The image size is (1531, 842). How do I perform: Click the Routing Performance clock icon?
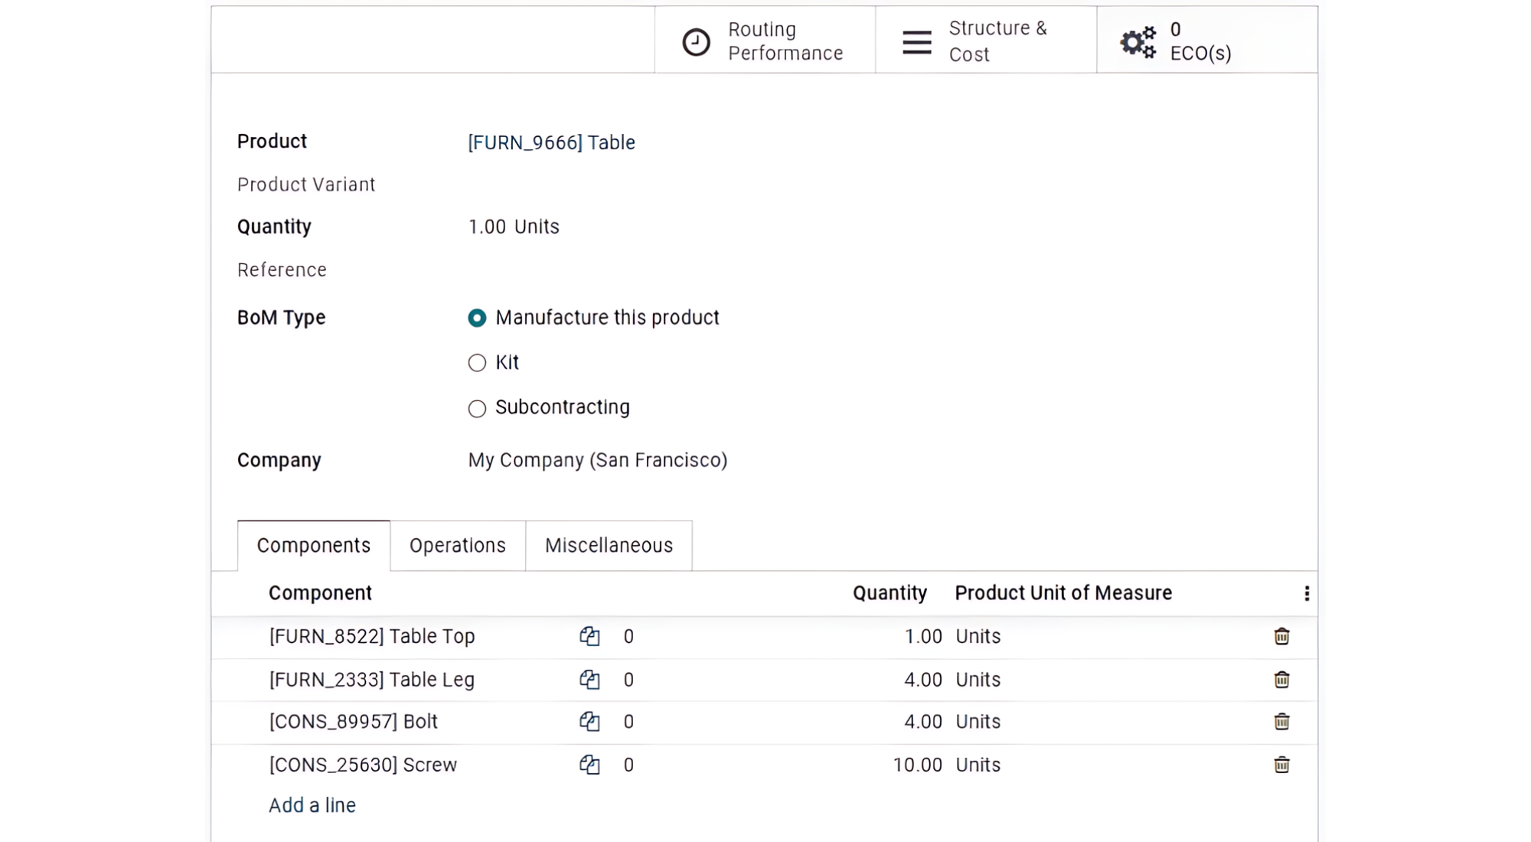(696, 42)
